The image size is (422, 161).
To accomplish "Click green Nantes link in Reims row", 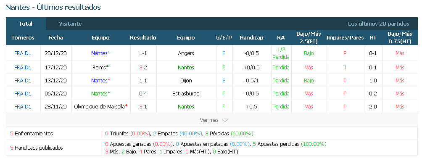I will coord(186,67).
